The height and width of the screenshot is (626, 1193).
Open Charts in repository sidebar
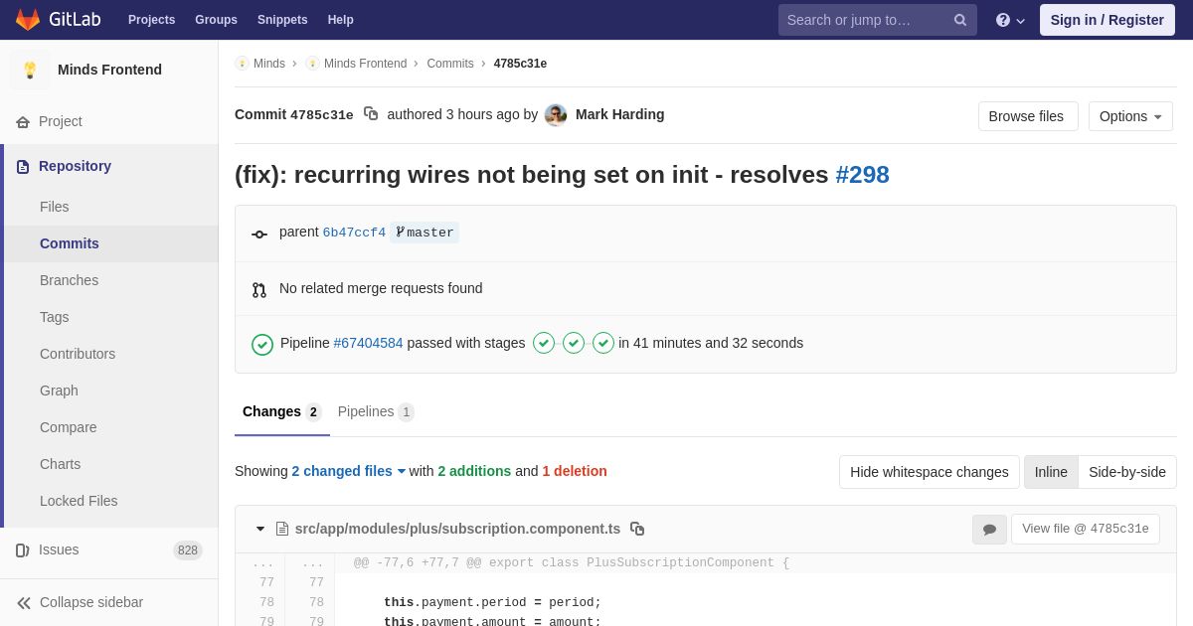pyautogui.click(x=60, y=464)
